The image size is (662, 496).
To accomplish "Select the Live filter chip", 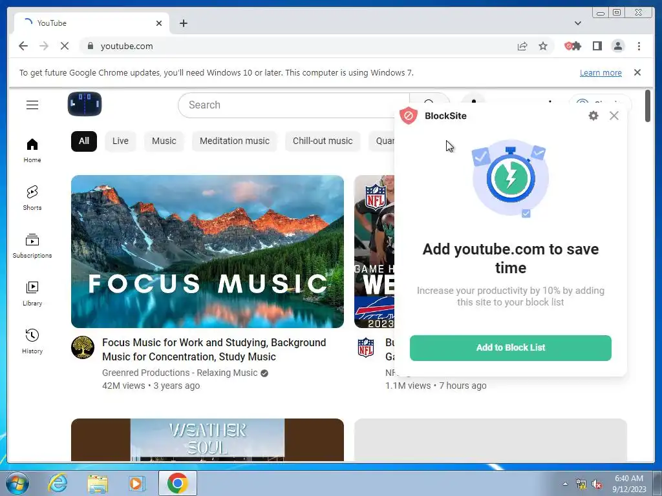I will pos(120,141).
